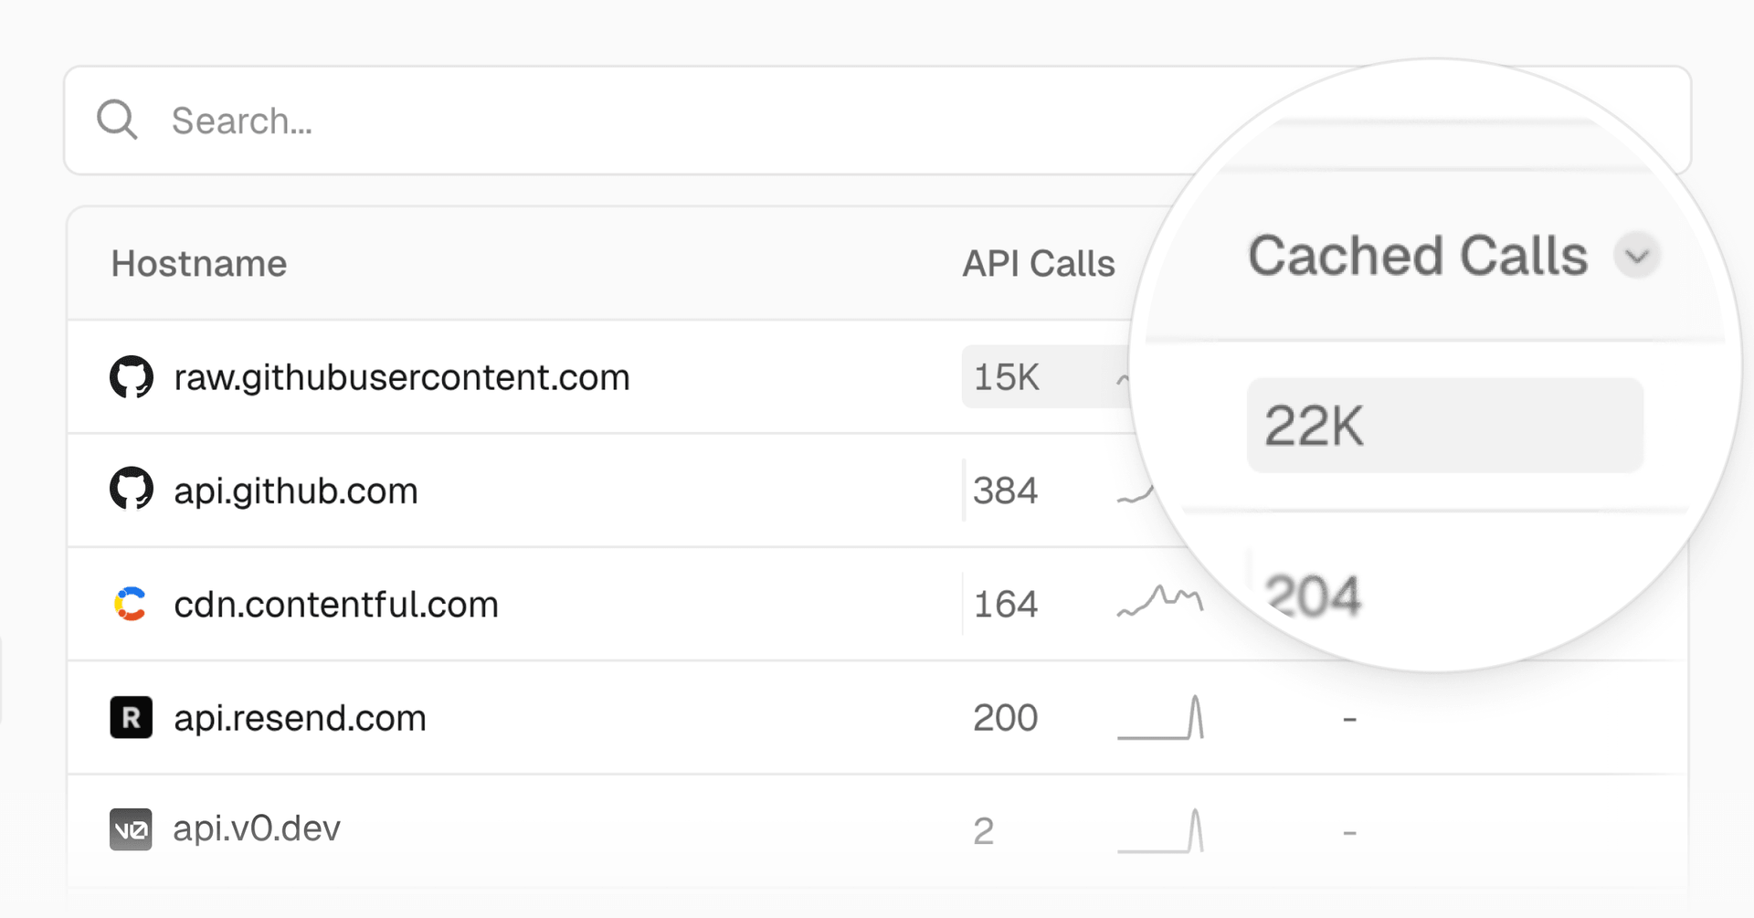Select the api.v0.dev hostname

click(257, 828)
